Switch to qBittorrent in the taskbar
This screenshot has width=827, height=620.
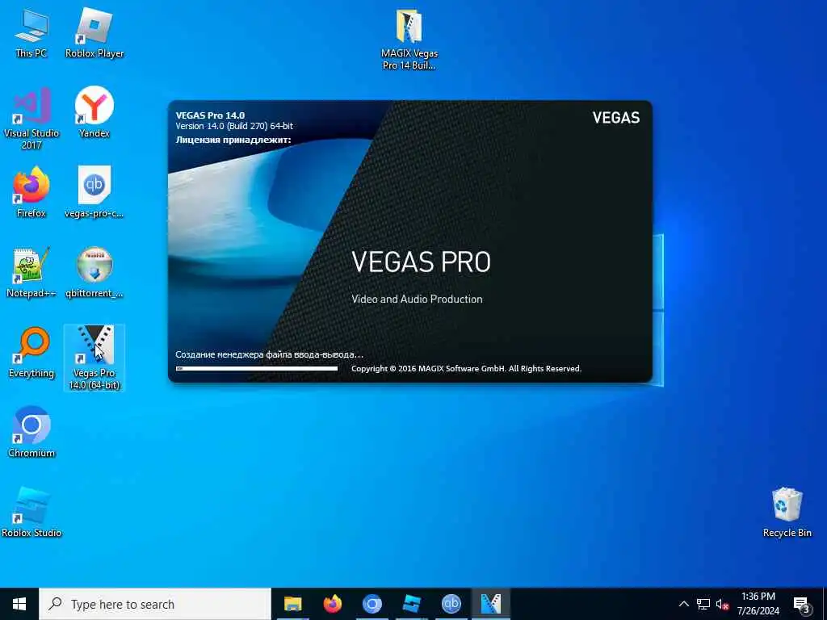click(x=451, y=604)
